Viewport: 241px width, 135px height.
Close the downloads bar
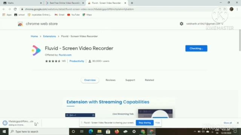click(x=238, y=123)
